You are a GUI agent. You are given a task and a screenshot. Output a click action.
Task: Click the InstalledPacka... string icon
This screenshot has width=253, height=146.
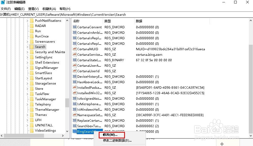tap(75, 87)
